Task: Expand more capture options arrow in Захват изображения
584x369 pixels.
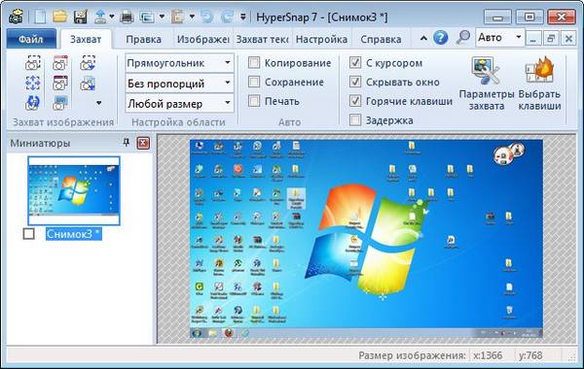Action: 98,103
